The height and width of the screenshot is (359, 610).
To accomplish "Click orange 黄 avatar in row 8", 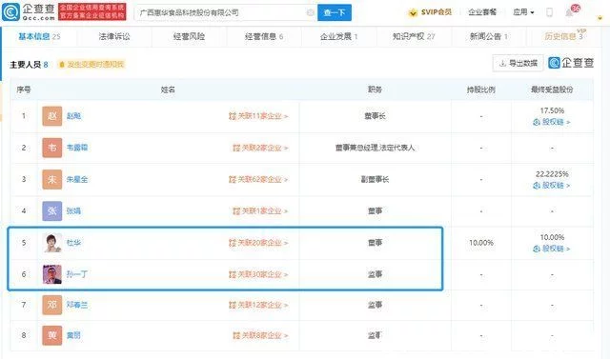I will pos(52,335).
